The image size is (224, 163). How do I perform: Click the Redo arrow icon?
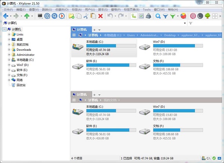click(x=121, y=16)
